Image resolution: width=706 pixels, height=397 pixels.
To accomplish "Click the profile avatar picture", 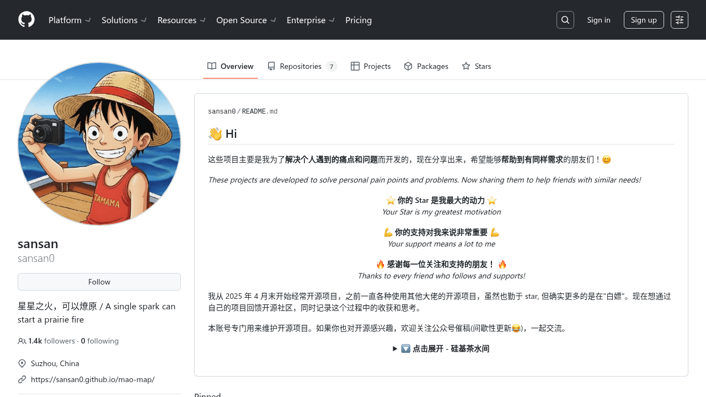I will [x=99, y=143].
